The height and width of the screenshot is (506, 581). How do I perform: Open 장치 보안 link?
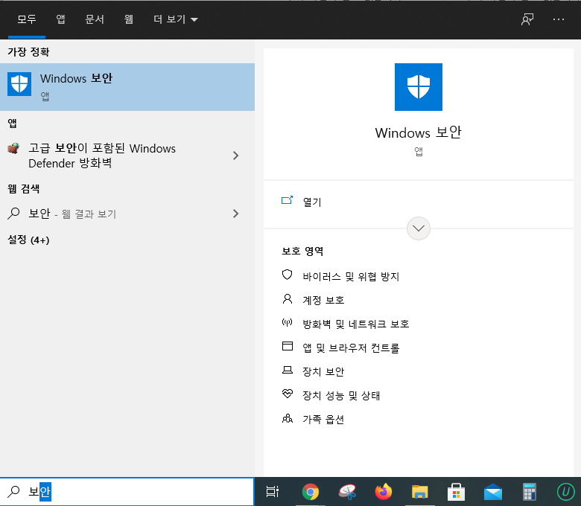(323, 371)
